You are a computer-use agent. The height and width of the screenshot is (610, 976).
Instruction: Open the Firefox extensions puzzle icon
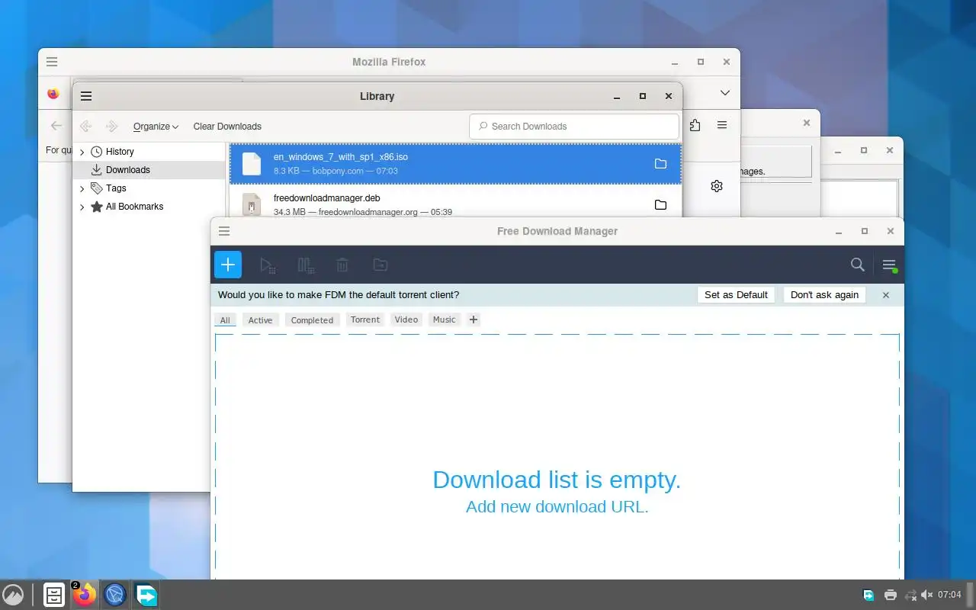(695, 125)
